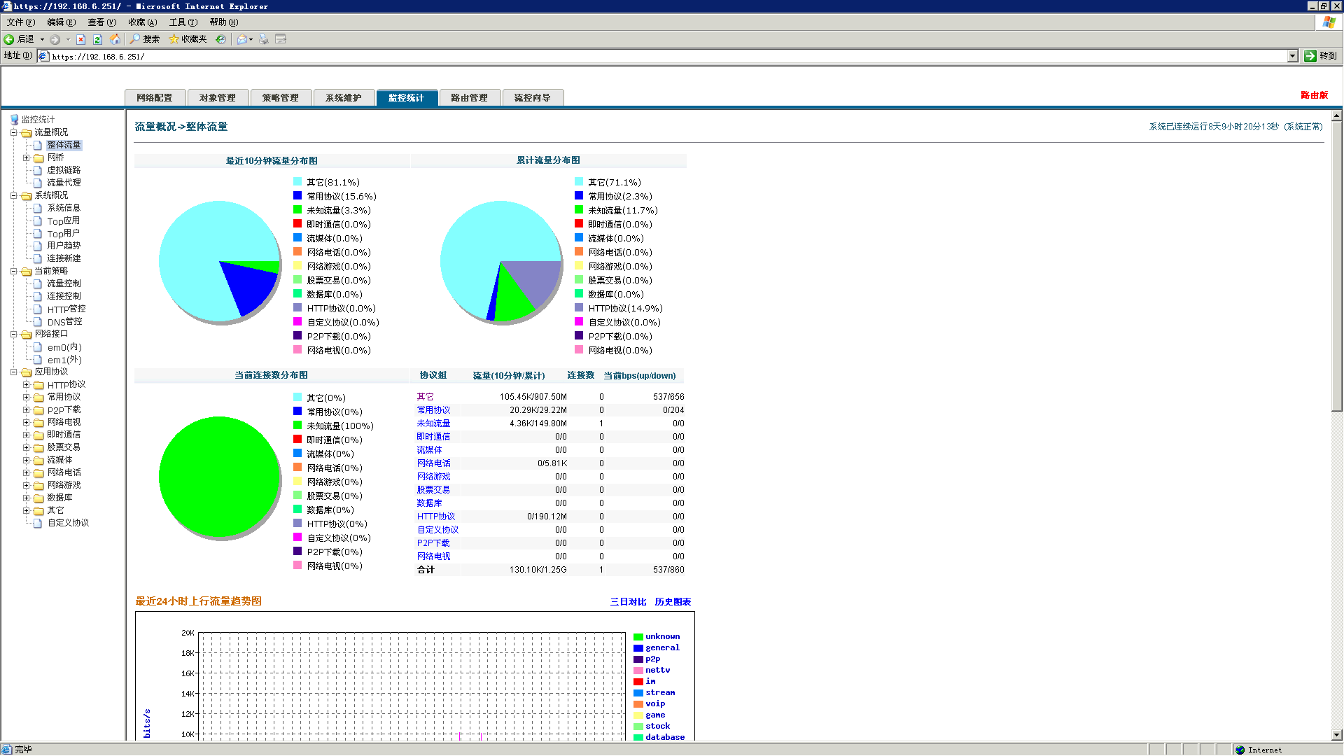Open the Back button history dropdown

click(x=42, y=39)
